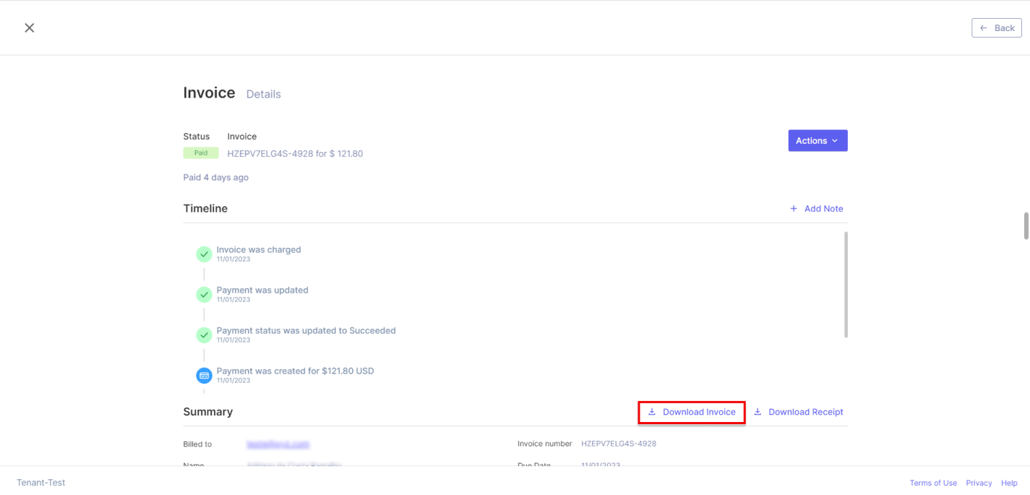The width and height of the screenshot is (1030, 495).
Task: Click the Timeline section heading
Action: [205, 209]
